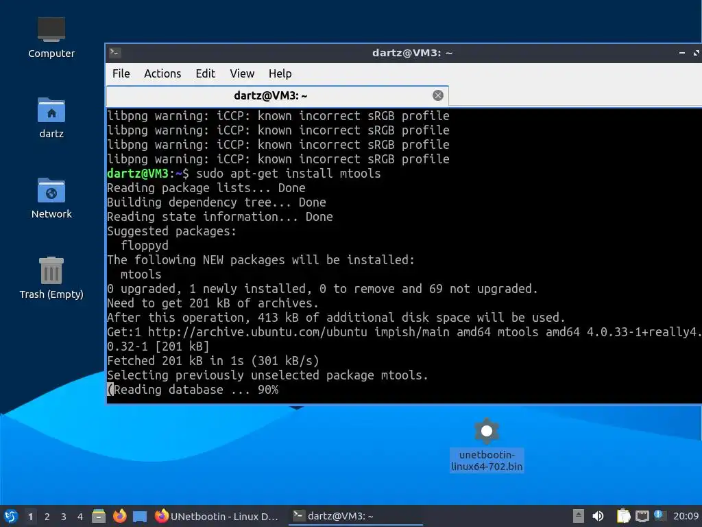Open clipboard manager tray icon

[x=623, y=516]
